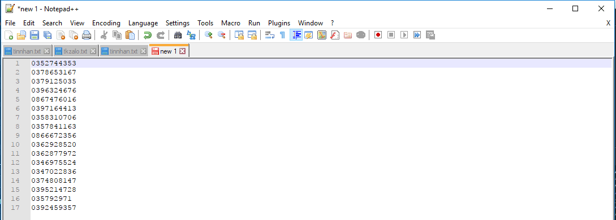
Task: Undo the last edit with green arrow
Action: pos(147,35)
